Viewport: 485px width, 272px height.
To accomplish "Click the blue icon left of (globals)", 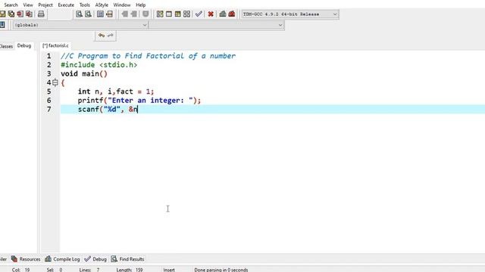I will [x=2, y=25].
